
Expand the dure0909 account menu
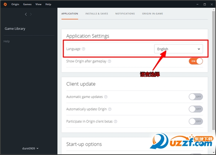point(30,148)
